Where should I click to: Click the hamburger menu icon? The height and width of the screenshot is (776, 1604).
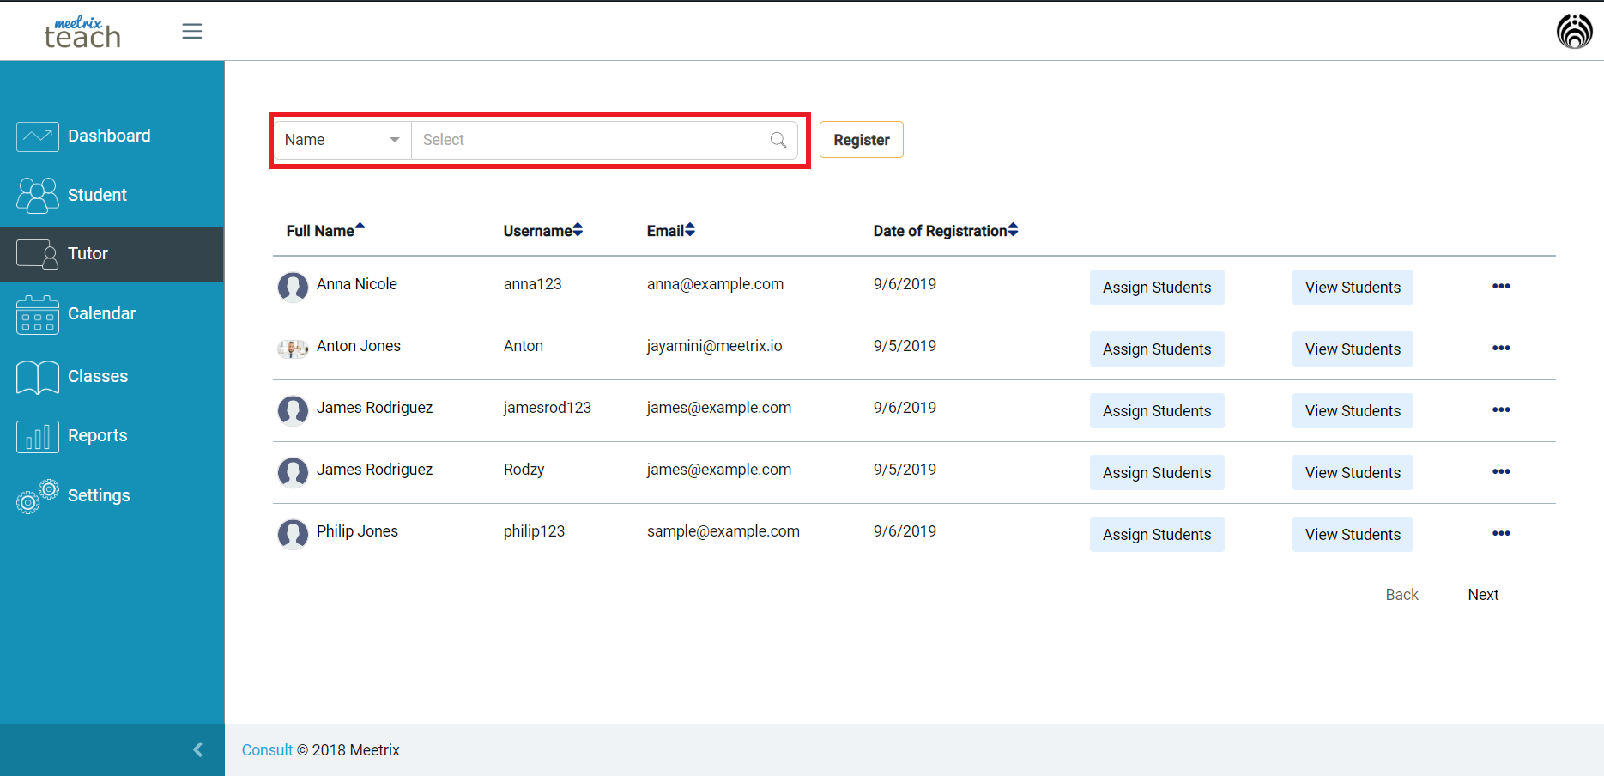[192, 31]
